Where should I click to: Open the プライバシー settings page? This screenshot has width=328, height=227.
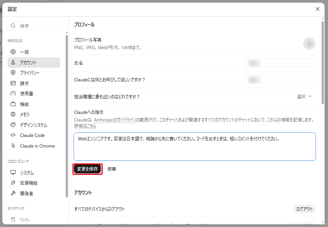(34, 73)
